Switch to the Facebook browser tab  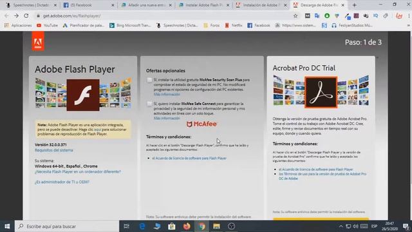pos(89,5)
